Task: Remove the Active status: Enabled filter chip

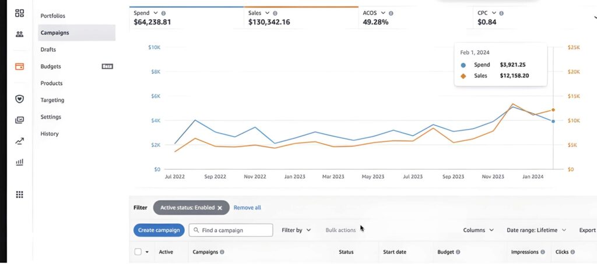Action: click(x=220, y=208)
